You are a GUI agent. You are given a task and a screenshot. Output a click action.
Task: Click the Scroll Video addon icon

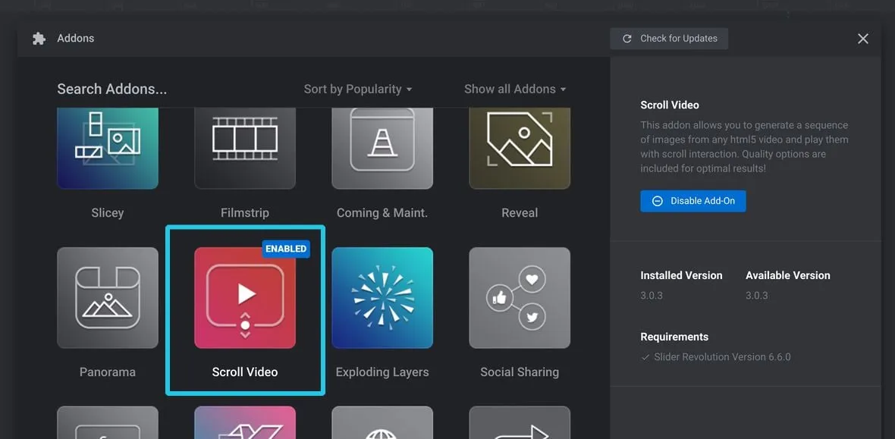(x=244, y=298)
